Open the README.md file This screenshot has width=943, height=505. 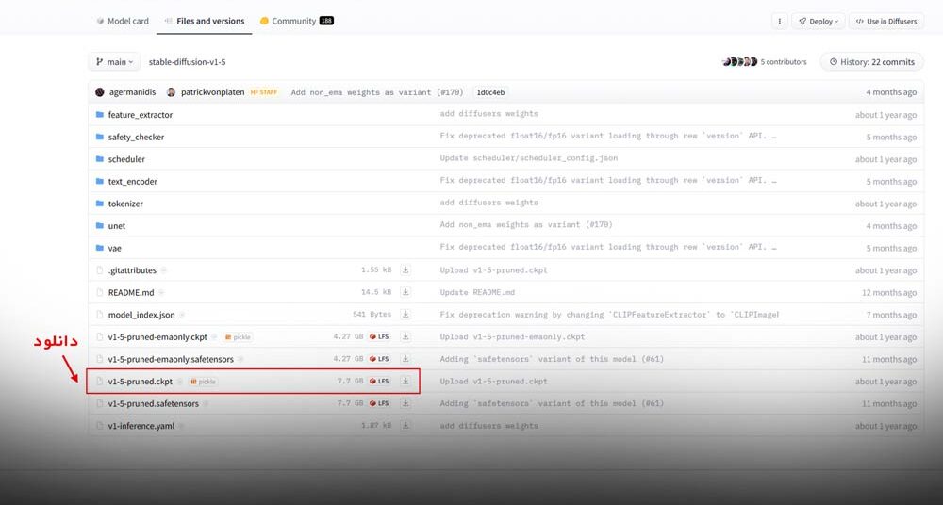(131, 292)
